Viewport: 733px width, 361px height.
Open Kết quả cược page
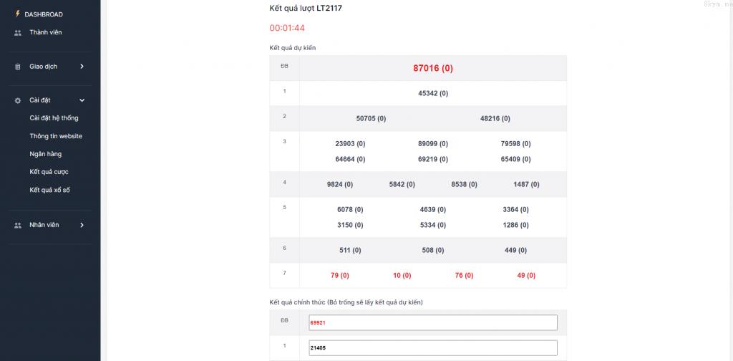coord(49,172)
